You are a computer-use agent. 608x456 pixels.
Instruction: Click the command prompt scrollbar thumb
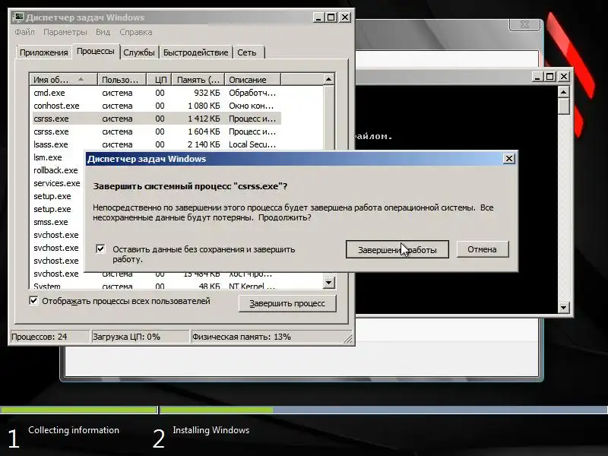(x=563, y=106)
